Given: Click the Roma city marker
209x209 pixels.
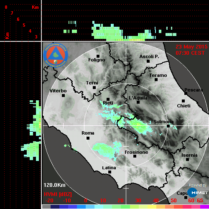Looking at the screenshot, I should [x=88, y=138].
